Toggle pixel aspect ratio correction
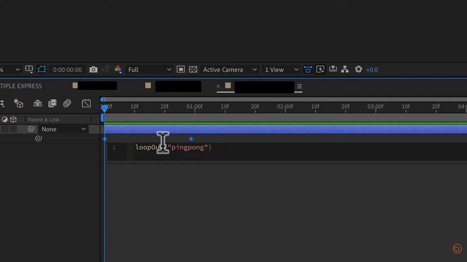 click(308, 69)
